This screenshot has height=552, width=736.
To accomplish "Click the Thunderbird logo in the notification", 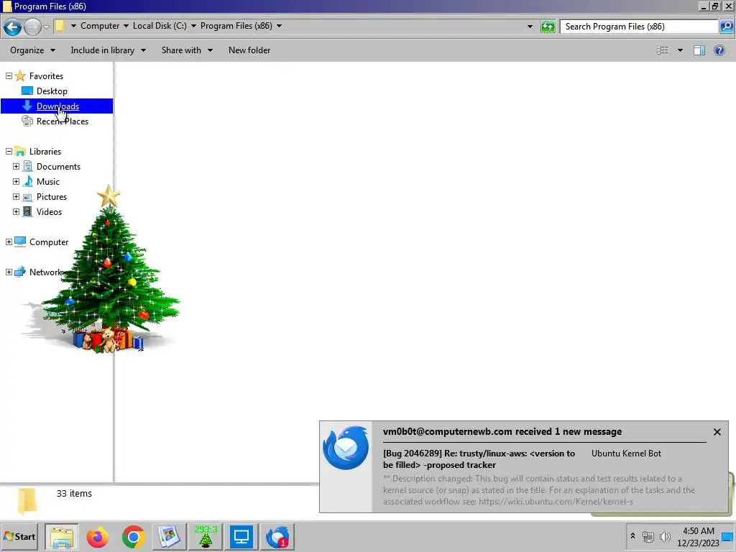I will [346, 448].
